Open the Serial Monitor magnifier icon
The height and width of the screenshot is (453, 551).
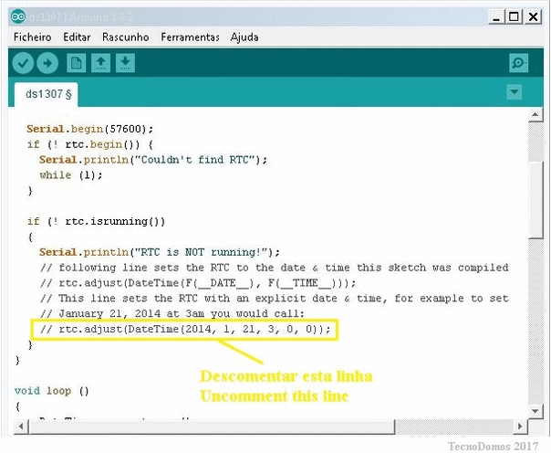(x=519, y=63)
